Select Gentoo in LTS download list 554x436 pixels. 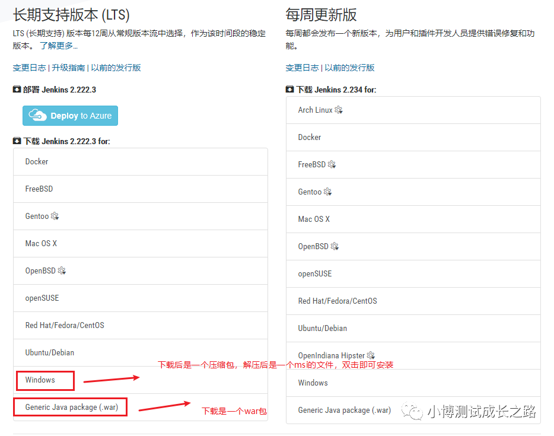(x=141, y=217)
